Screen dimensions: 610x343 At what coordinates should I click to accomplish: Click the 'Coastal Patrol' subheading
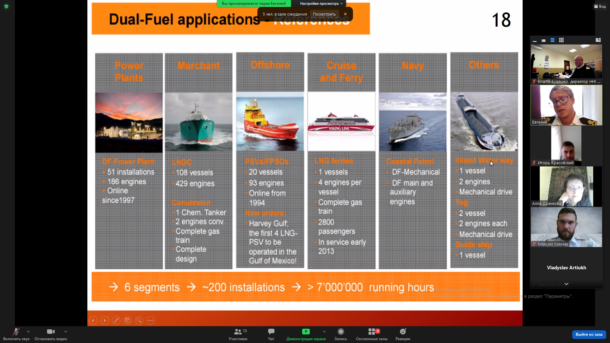tap(410, 161)
